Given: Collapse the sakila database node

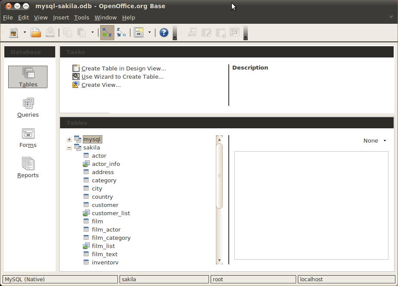Looking at the screenshot, I should click(x=69, y=147).
